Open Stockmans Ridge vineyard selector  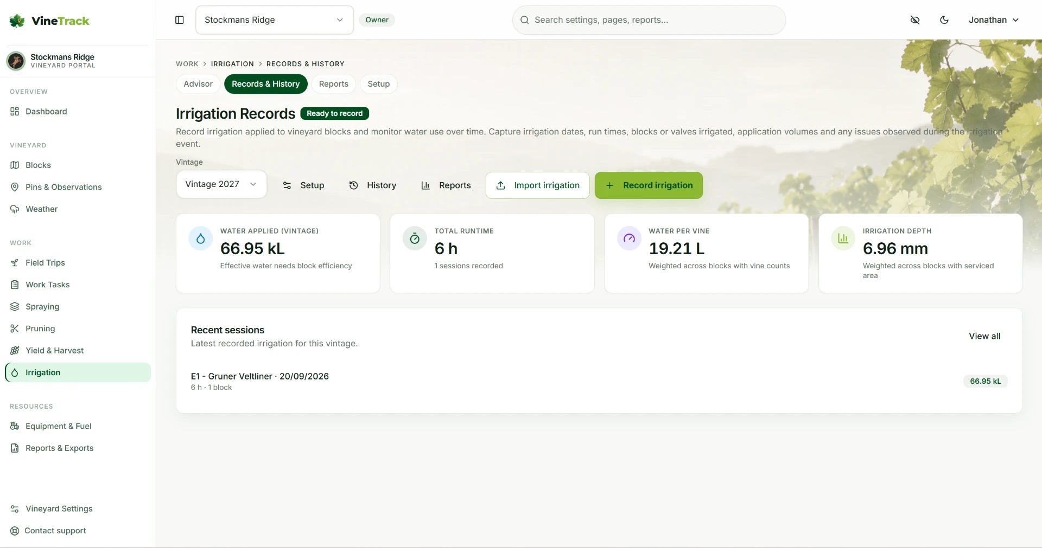click(x=275, y=20)
